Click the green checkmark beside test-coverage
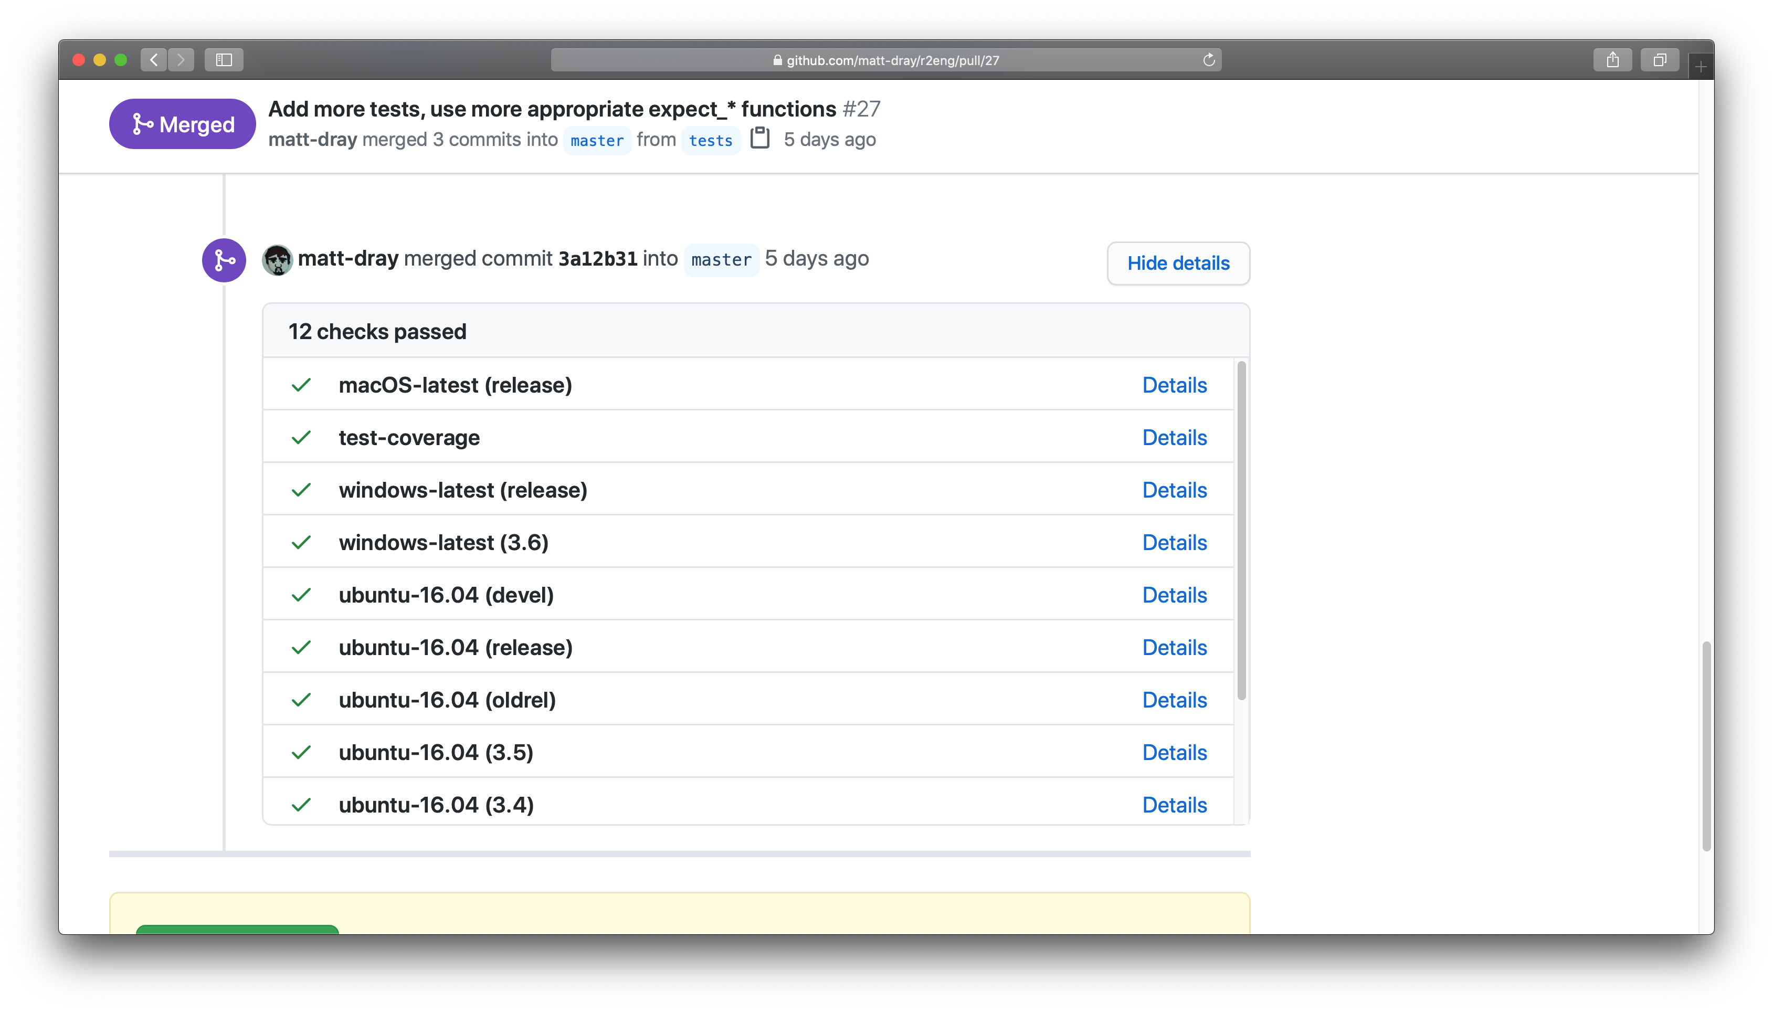 tap(302, 437)
